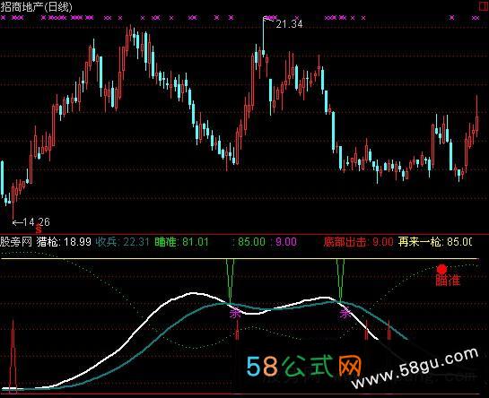Click the 再来一枪: 85.00 indicator label
The image size is (489, 398).
coord(435,241)
